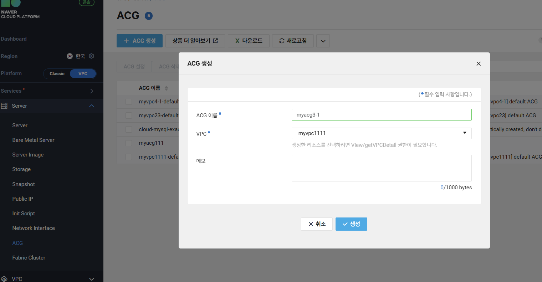
Task: Open 상품 더 알아보기 link button
Action: (x=195, y=41)
